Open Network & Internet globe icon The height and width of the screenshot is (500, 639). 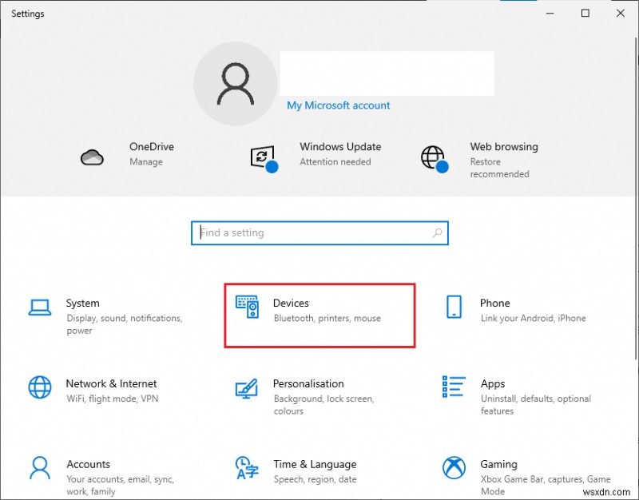40,387
